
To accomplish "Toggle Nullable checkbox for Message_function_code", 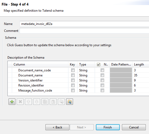I will tap(102, 90).
